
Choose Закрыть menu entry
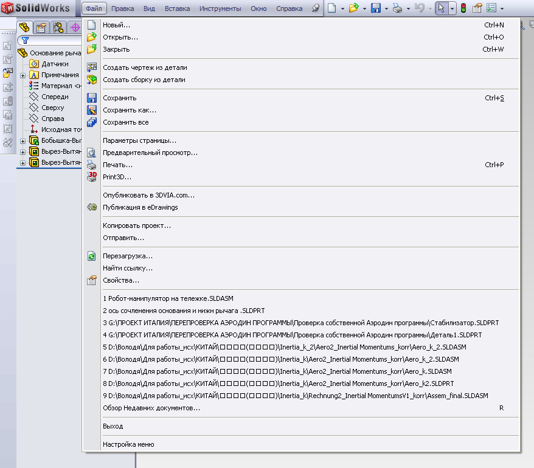coord(300,49)
